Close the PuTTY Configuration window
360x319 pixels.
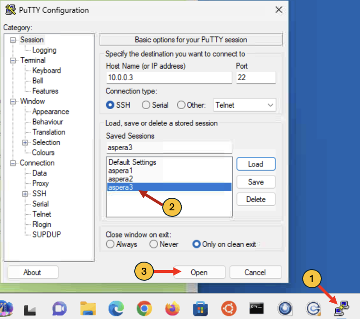pyautogui.click(x=279, y=10)
